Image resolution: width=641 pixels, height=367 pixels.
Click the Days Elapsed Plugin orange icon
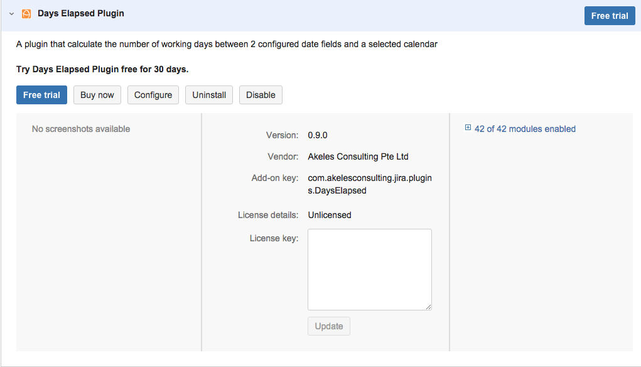click(x=26, y=13)
